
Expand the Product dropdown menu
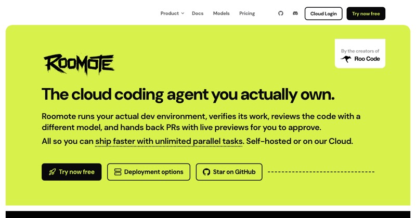point(172,13)
